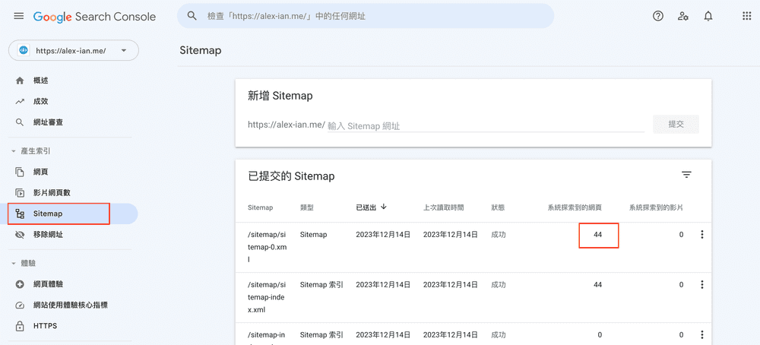The width and height of the screenshot is (760, 345).
Task: Open the /sitemap/sitemap-index.xml entry
Action: coord(267,297)
